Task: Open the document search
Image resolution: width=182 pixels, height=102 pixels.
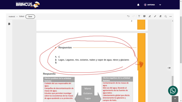Action: tap(166, 16)
